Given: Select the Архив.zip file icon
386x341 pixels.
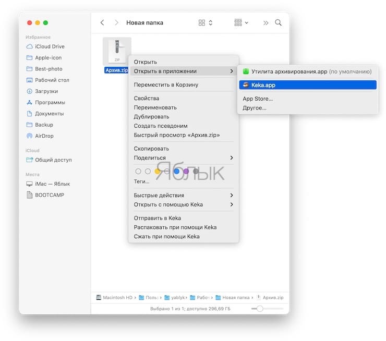Looking at the screenshot, I should click(117, 51).
